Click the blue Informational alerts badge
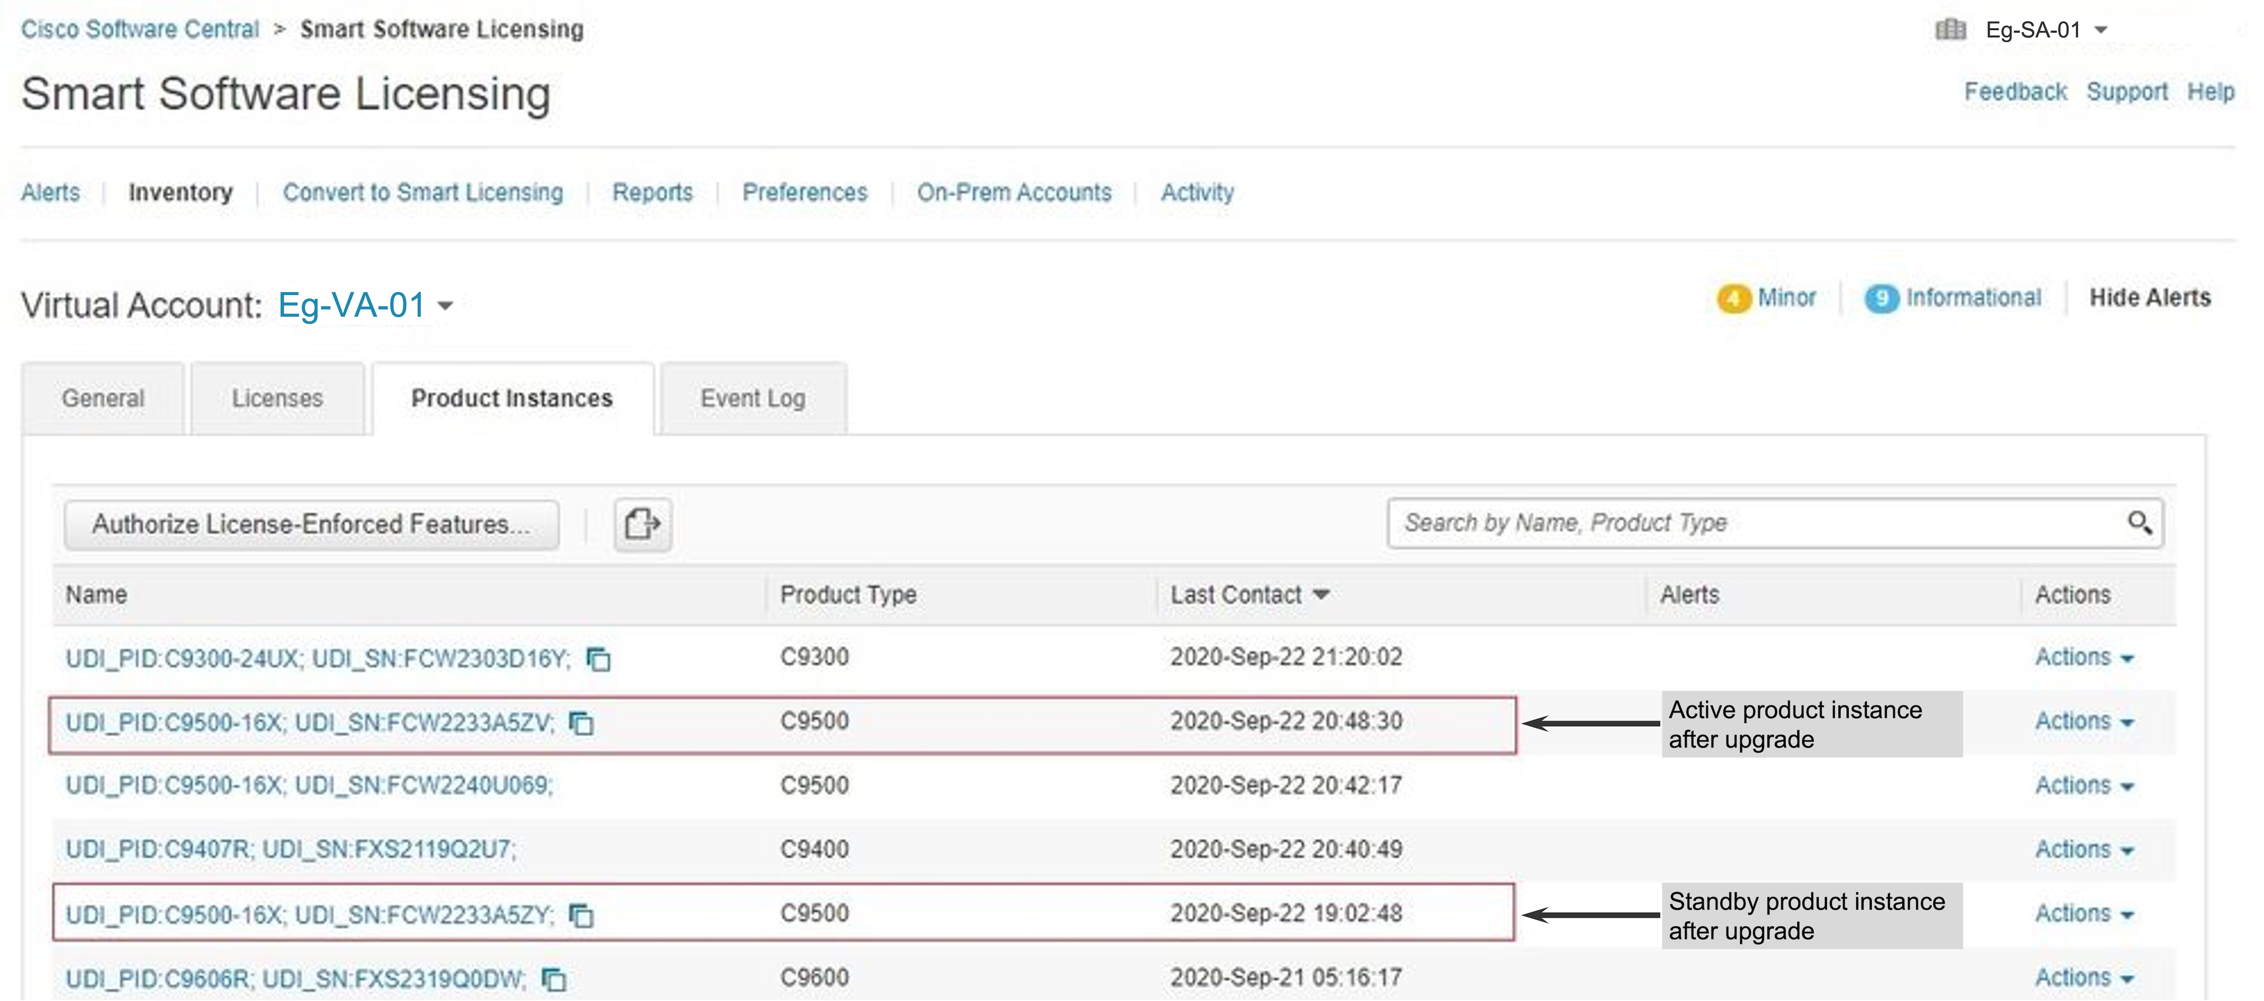This screenshot has height=1001, width=2264. [1881, 299]
